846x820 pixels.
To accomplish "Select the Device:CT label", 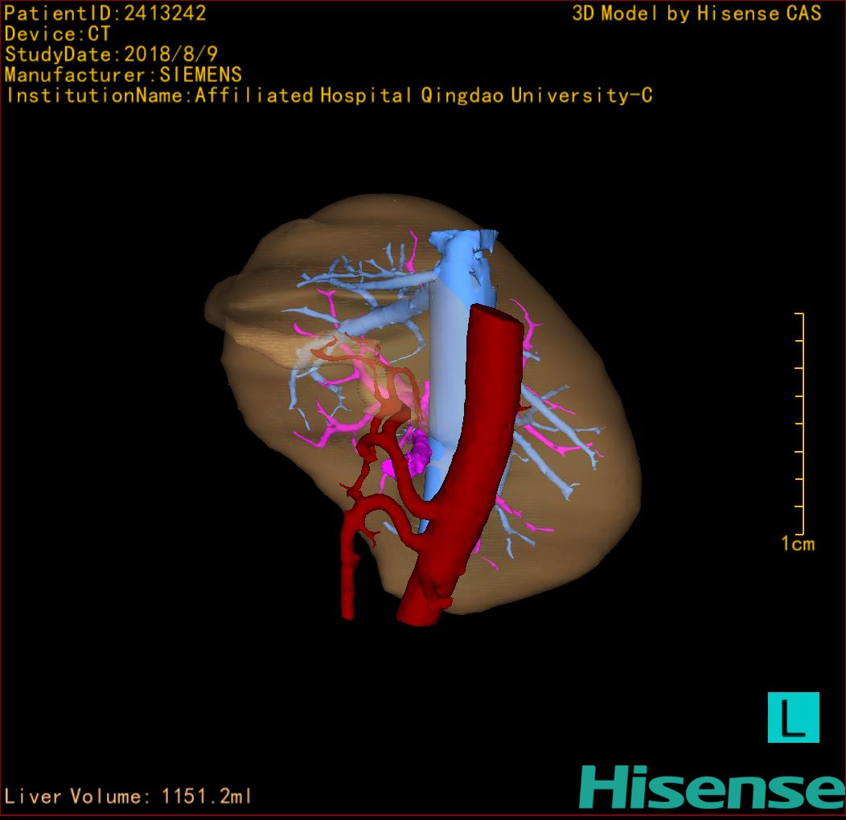I will 57,34.
